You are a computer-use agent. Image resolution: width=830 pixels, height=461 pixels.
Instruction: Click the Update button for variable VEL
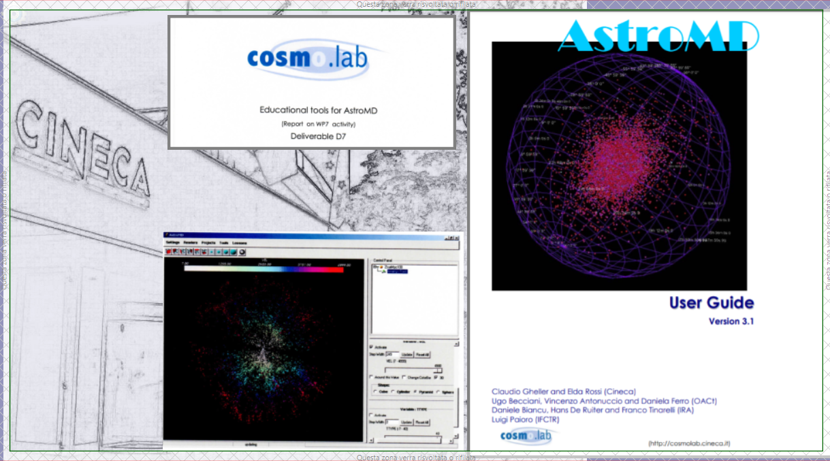pyautogui.click(x=406, y=355)
